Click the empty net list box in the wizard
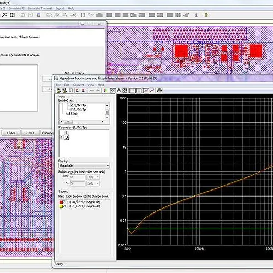The width and height of the screenshot is (273, 273). (x=19, y=88)
